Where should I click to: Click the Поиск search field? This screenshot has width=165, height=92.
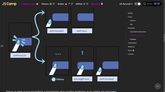tap(152, 4)
